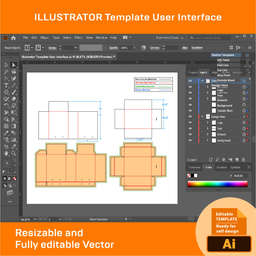Pick a color from the spectrum bar
This screenshot has height=256, width=256.
tap(217, 184)
